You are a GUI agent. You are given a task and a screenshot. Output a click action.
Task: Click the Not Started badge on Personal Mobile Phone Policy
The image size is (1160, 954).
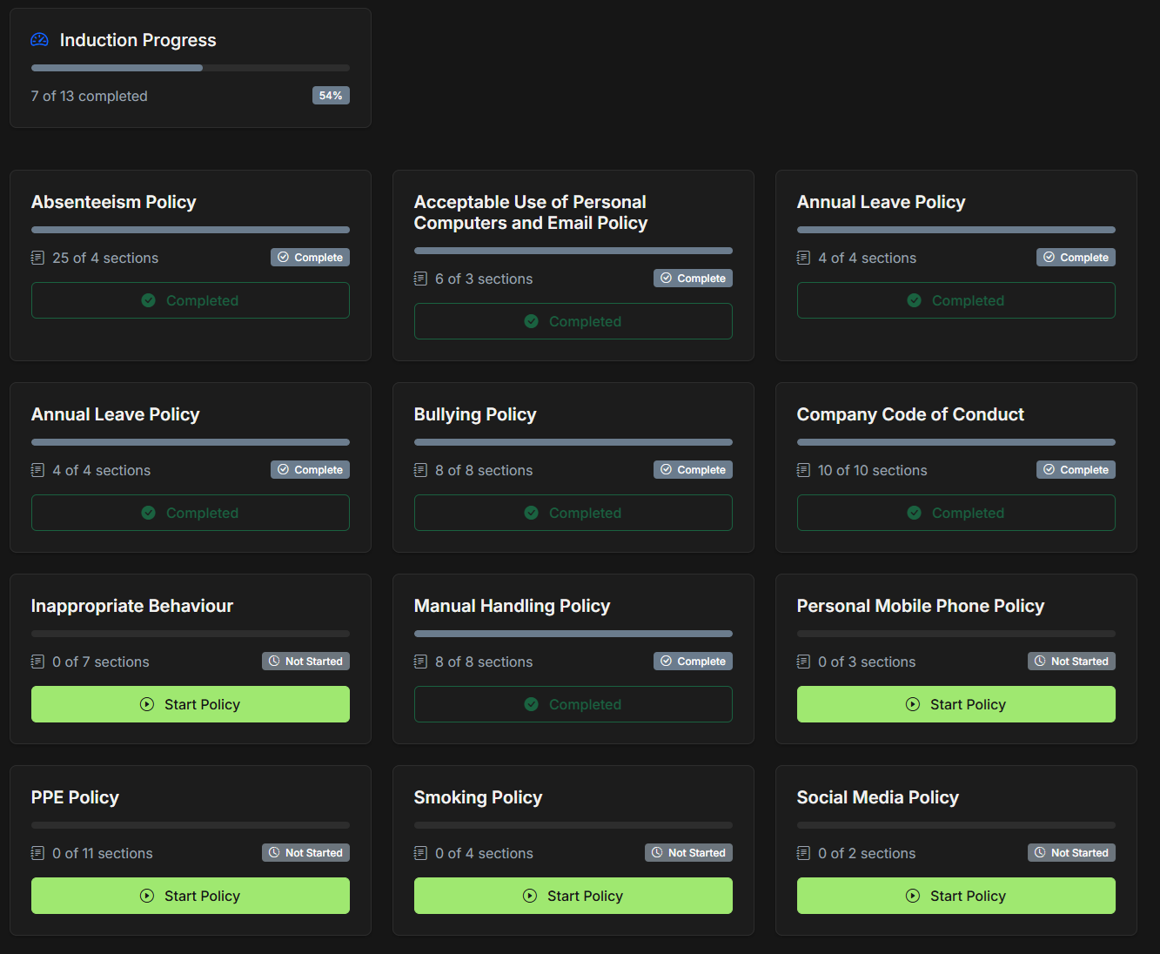1071,661
